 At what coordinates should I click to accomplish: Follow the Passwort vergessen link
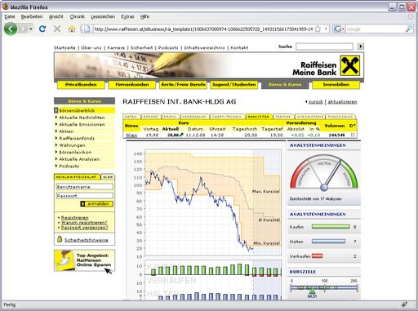(84, 227)
